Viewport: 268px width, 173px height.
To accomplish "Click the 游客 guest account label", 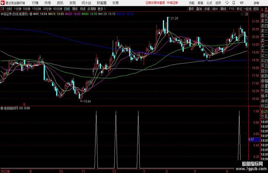I will click(x=256, y=3).
